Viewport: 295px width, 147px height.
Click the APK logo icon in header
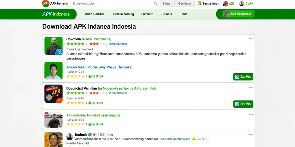pos(46,3)
